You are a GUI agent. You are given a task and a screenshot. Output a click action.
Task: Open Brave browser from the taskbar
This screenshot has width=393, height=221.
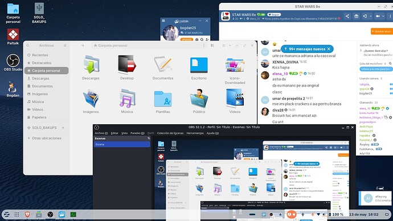(x=27, y=214)
